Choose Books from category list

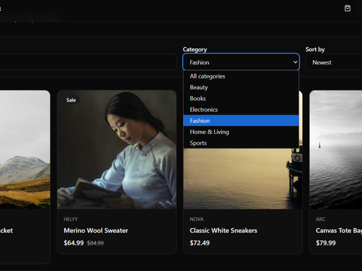(241, 98)
